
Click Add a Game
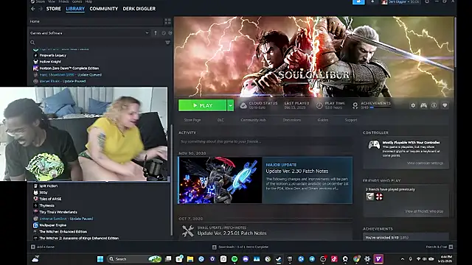click(x=43, y=247)
